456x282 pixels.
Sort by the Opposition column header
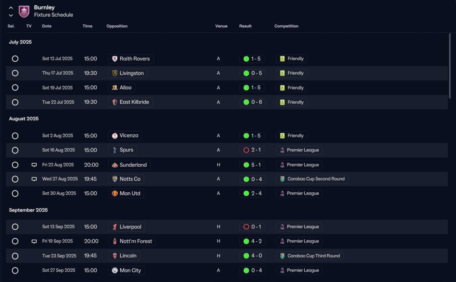117,26
